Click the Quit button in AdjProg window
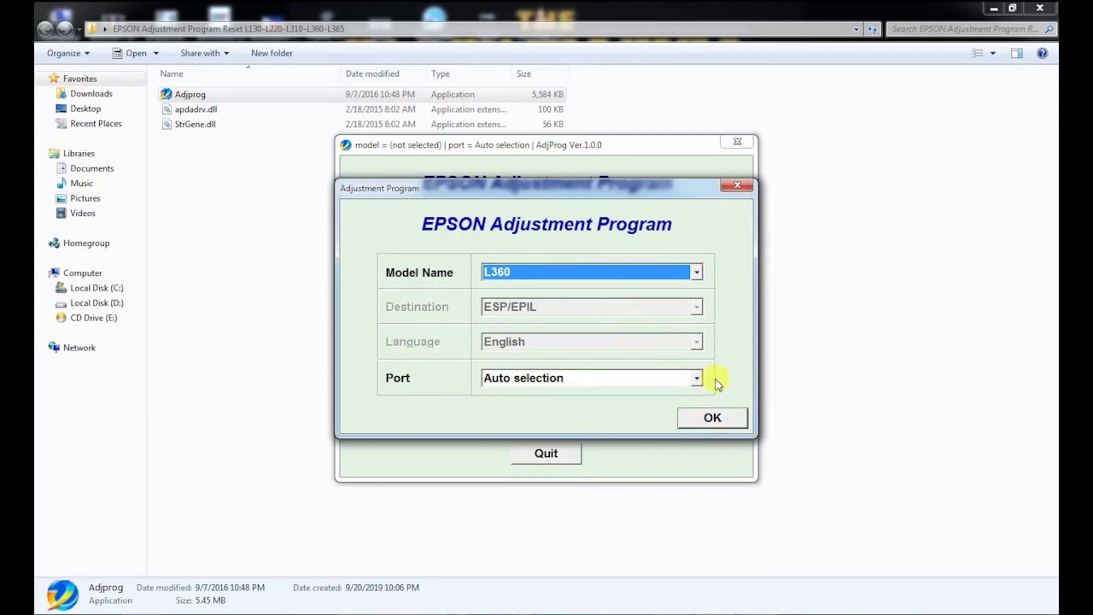The width and height of the screenshot is (1093, 615). pos(546,454)
